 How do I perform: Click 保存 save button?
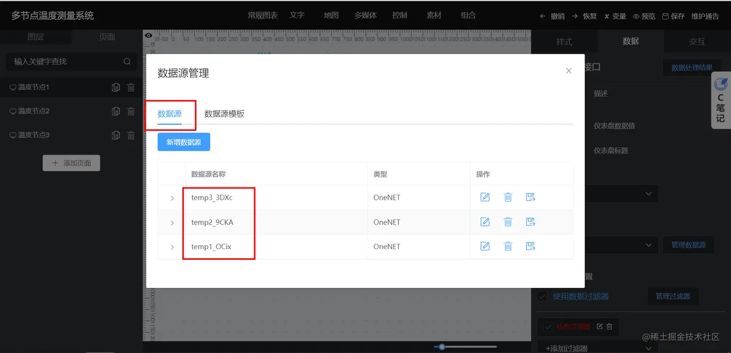pyautogui.click(x=673, y=16)
